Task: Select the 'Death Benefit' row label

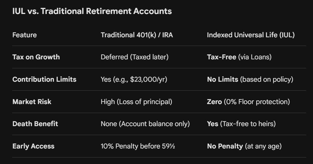Action: (x=35, y=124)
